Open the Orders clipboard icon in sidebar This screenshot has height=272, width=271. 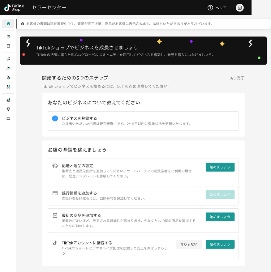coord(8,36)
